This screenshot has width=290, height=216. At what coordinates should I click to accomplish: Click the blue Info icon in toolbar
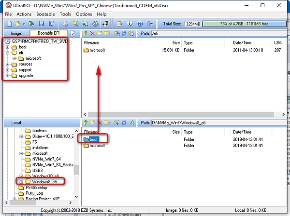tap(130, 24)
